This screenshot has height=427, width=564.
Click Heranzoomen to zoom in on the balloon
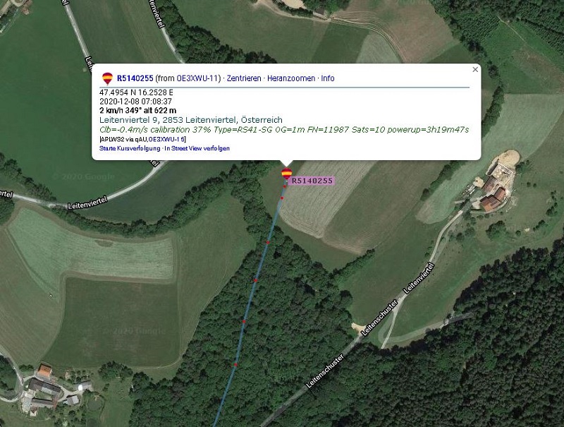point(291,78)
